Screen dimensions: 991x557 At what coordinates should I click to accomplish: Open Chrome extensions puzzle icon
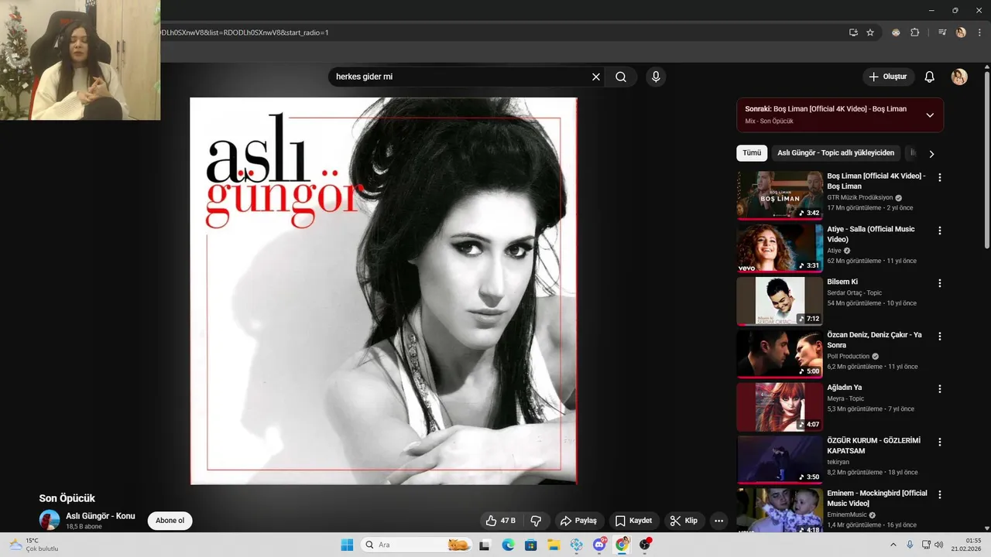pyautogui.click(x=914, y=32)
